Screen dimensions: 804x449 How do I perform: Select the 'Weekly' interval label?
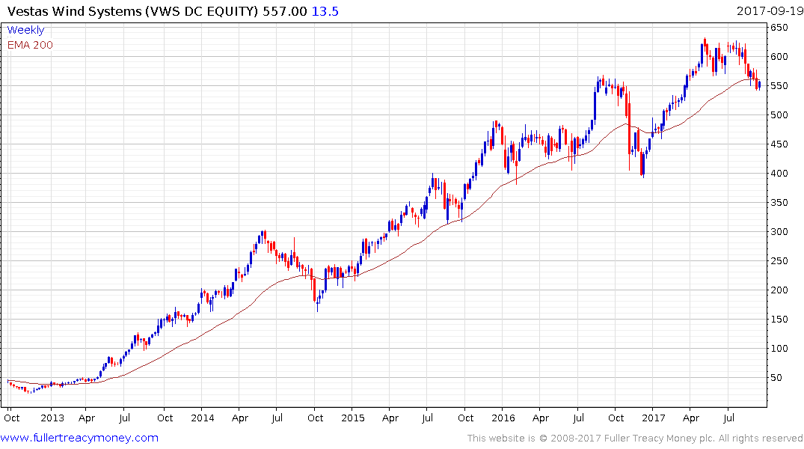click(x=25, y=30)
